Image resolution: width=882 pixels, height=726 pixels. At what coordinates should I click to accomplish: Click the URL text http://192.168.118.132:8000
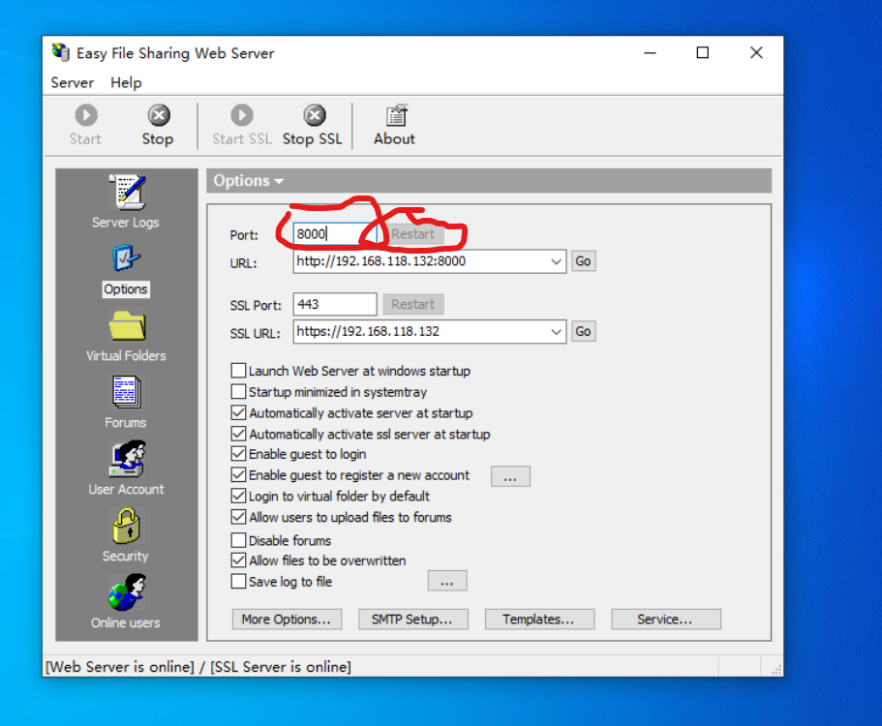click(x=381, y=261)
